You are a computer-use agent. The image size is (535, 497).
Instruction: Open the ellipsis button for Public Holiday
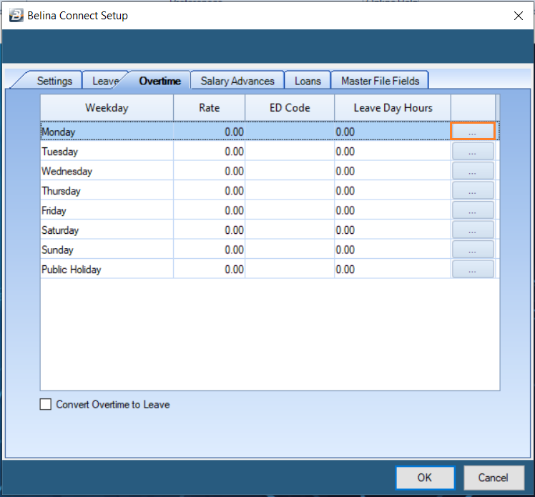[473, 270]
